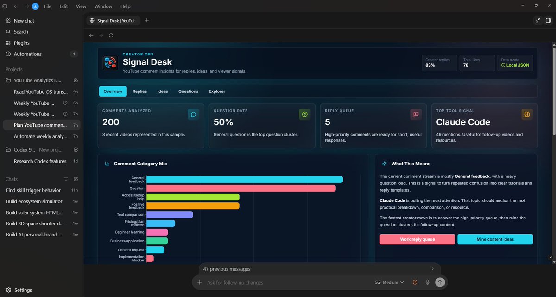The height and width of the screenshot is (297, 556).
Task: Open a new browser tab with plus
Action: coord(147,20)
